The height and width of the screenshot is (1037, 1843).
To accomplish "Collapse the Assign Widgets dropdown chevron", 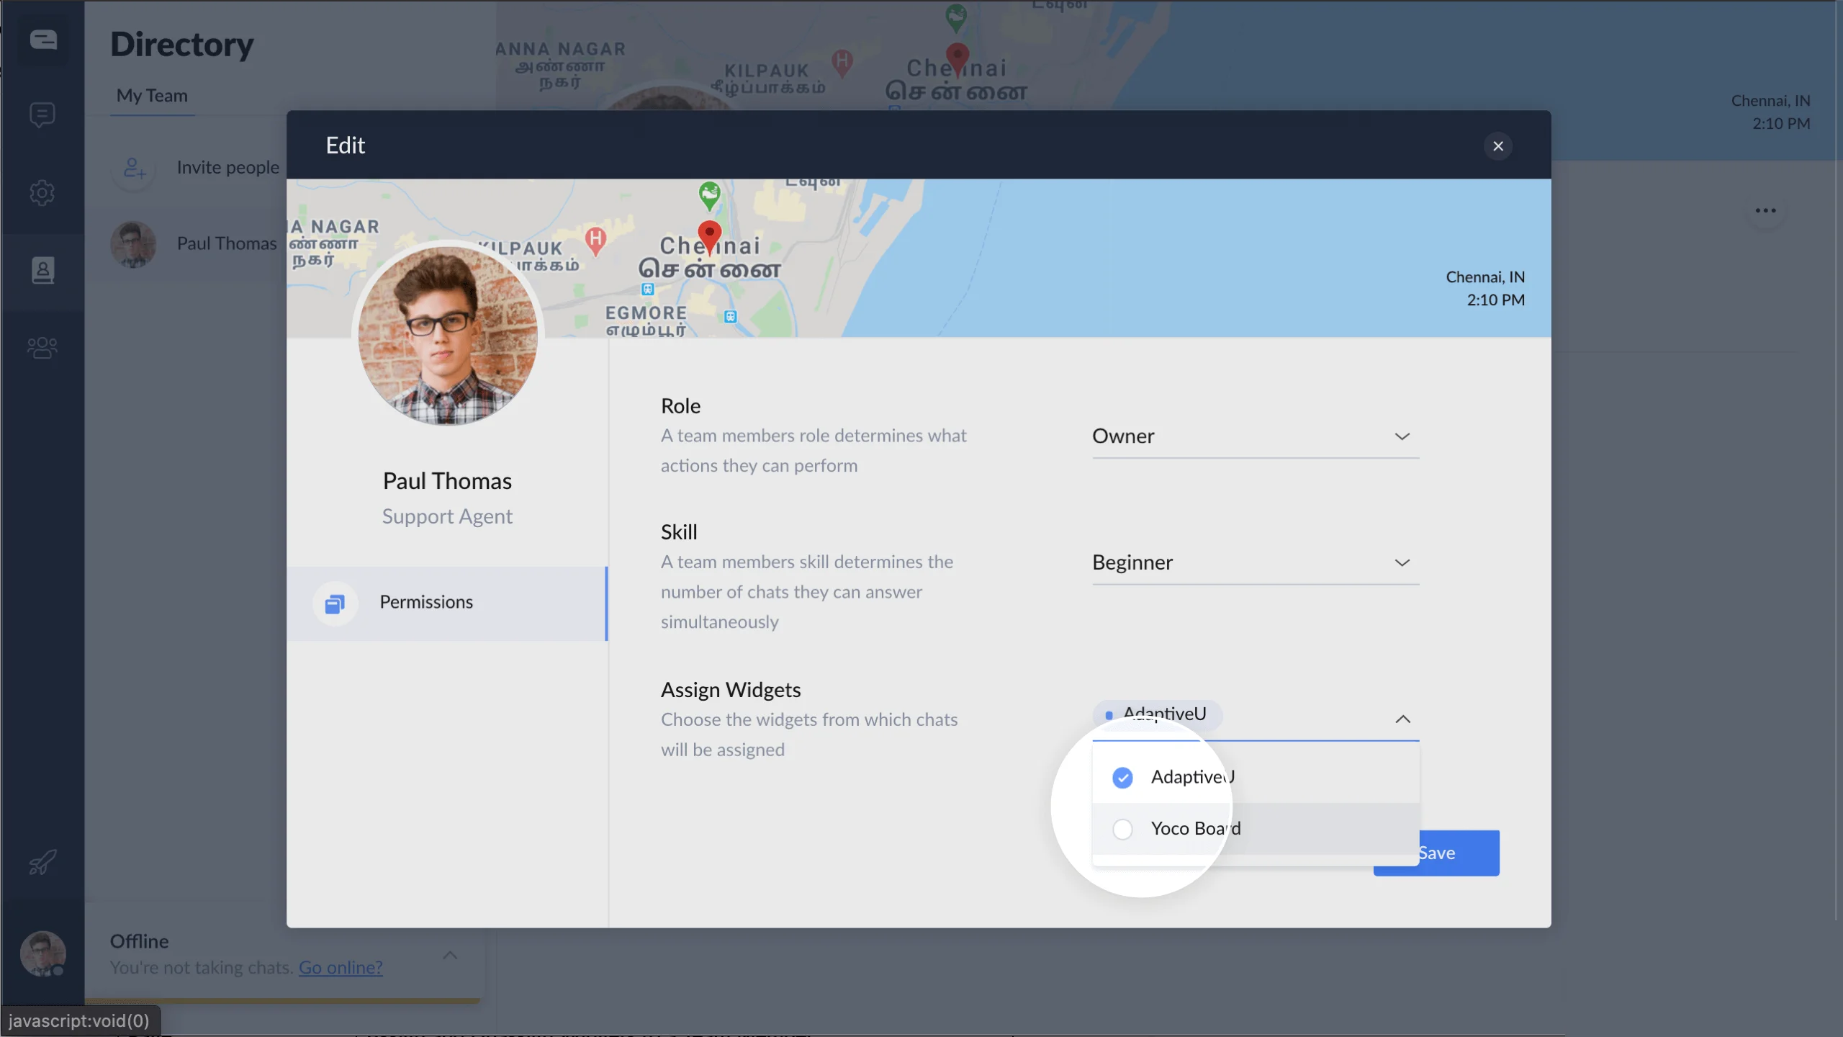I will [x=1402, y=719].
